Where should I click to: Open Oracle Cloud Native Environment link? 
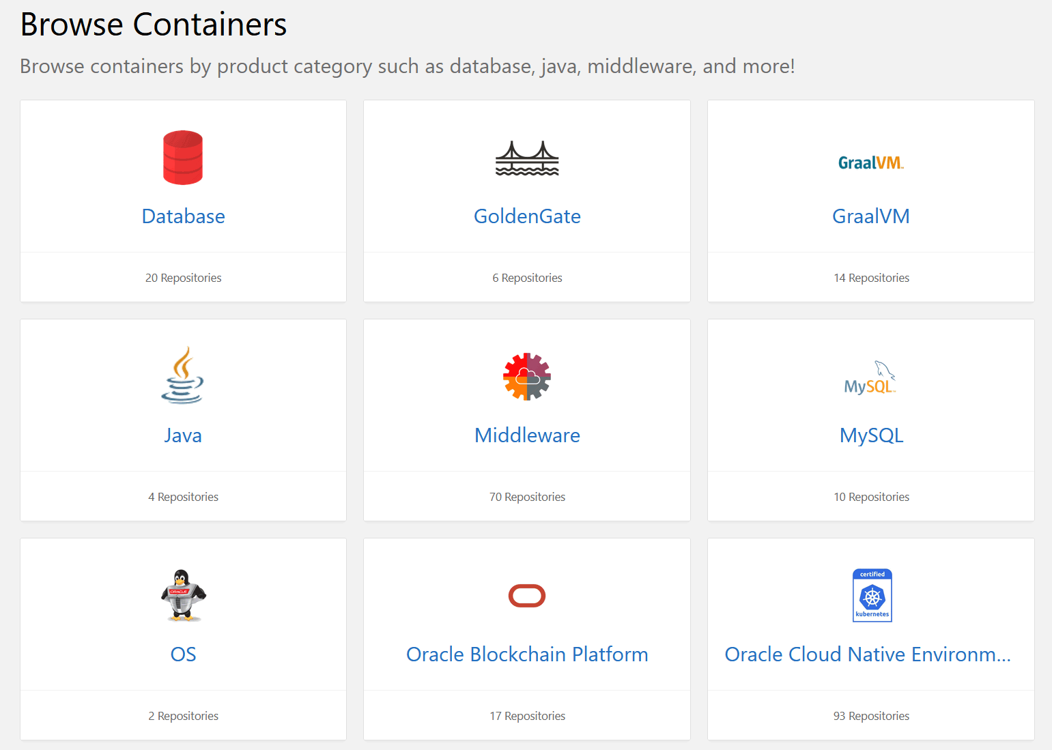[x=867, y=654]
